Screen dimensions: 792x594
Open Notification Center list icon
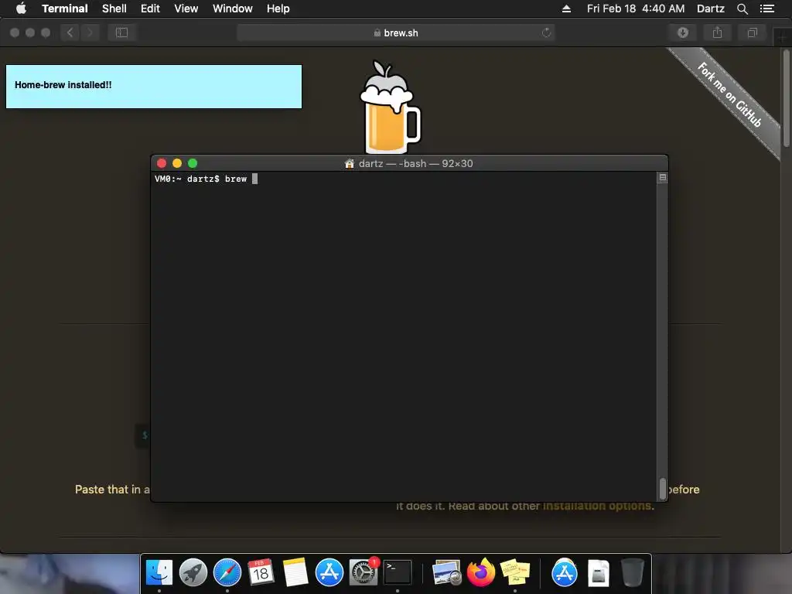coord(767,9)
